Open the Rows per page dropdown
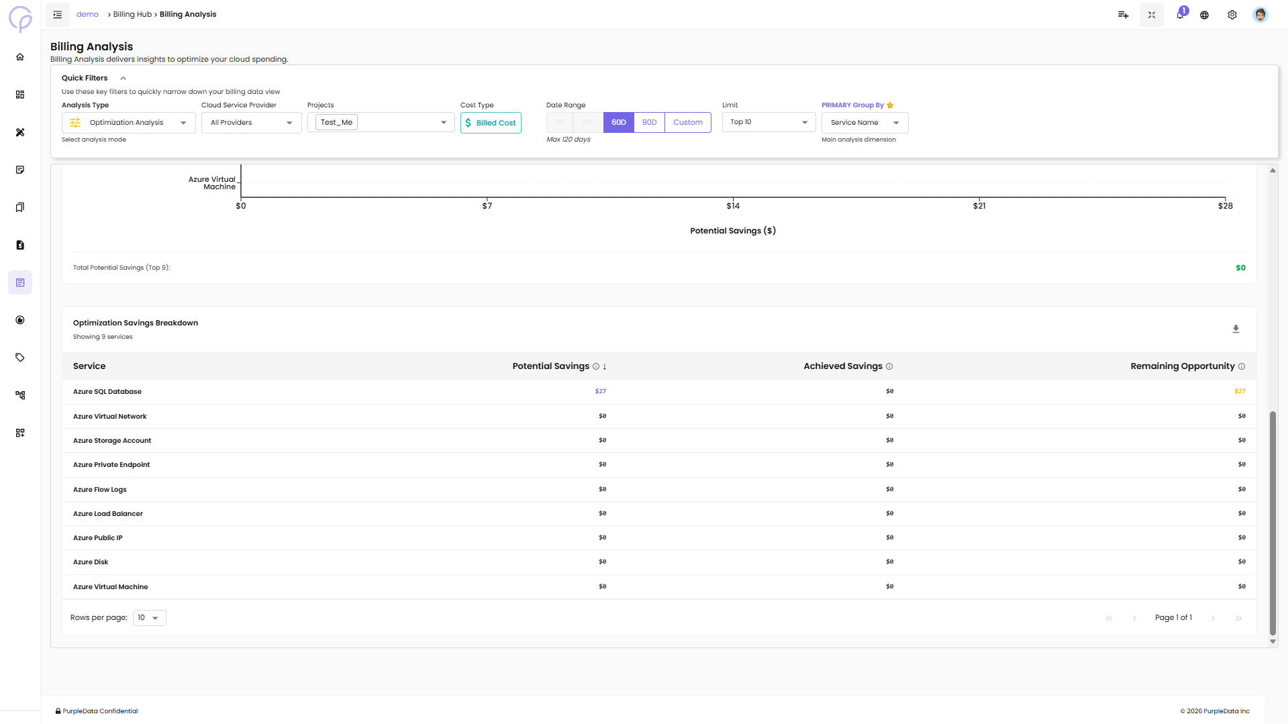 tap(149, 618)
